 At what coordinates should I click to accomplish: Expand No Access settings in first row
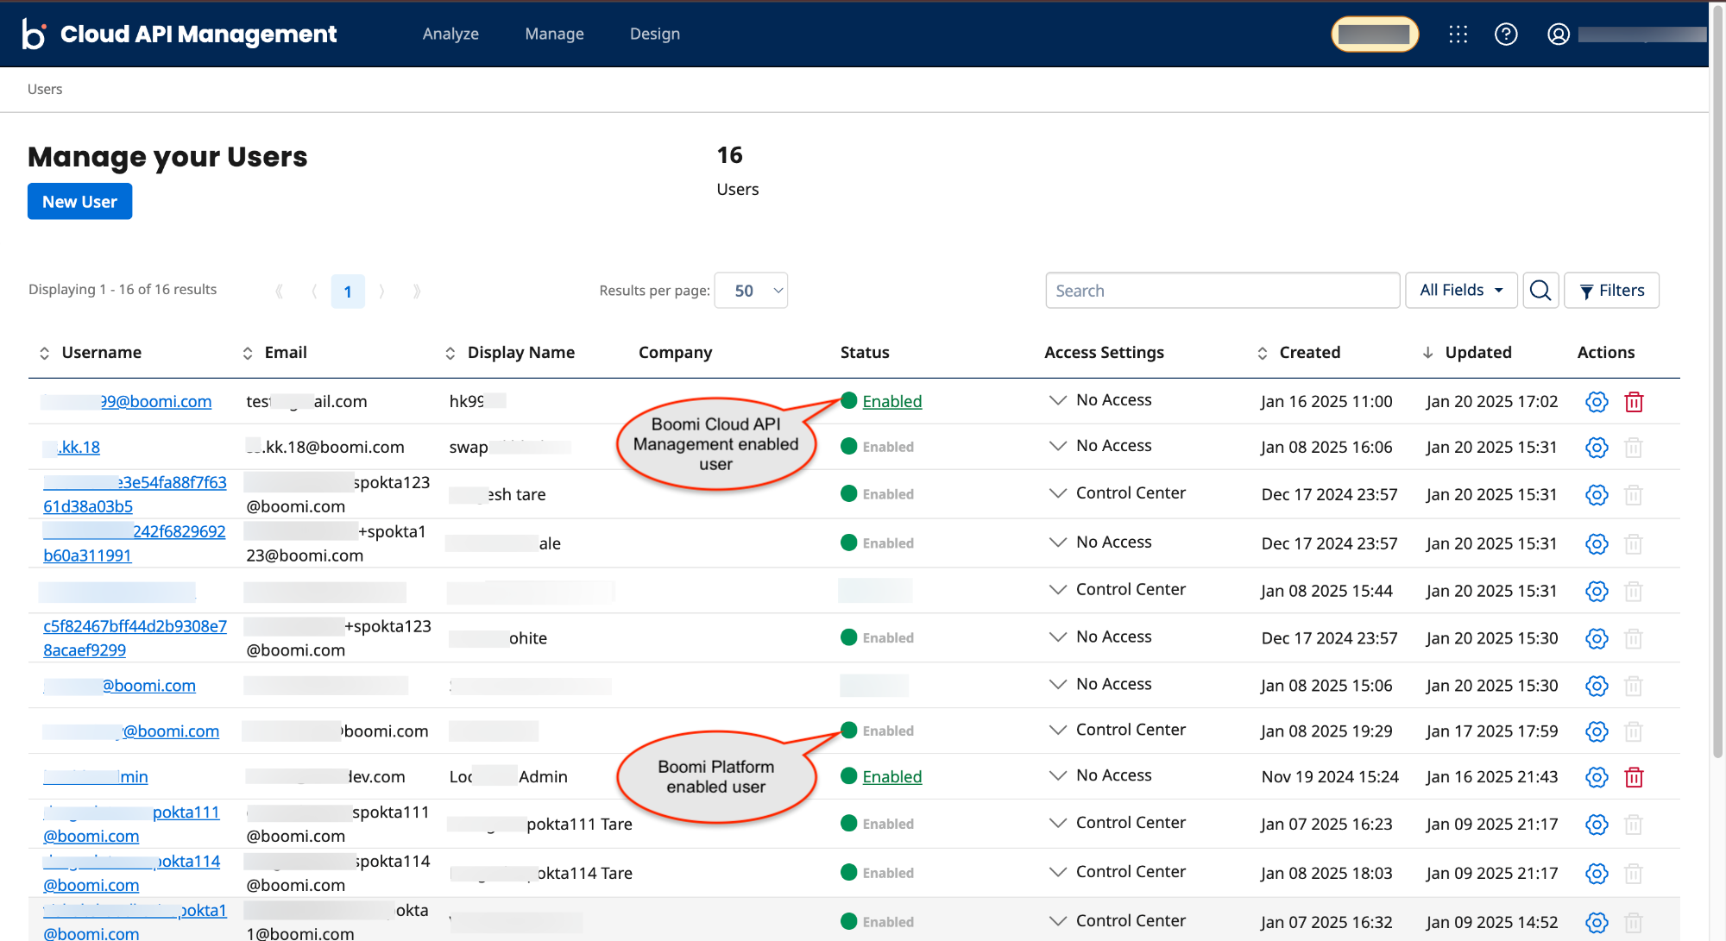point(1058,400)
